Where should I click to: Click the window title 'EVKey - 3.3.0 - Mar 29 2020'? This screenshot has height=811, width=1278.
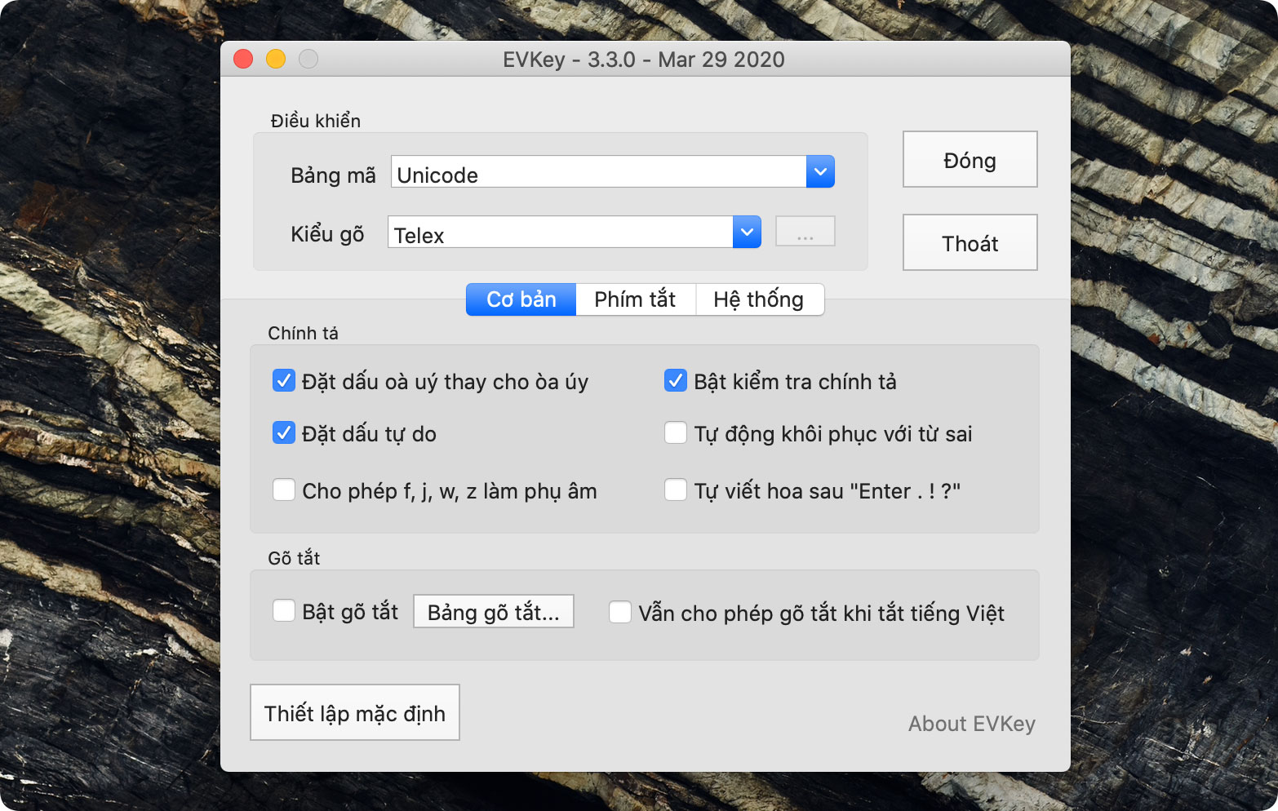click(644, 60)
